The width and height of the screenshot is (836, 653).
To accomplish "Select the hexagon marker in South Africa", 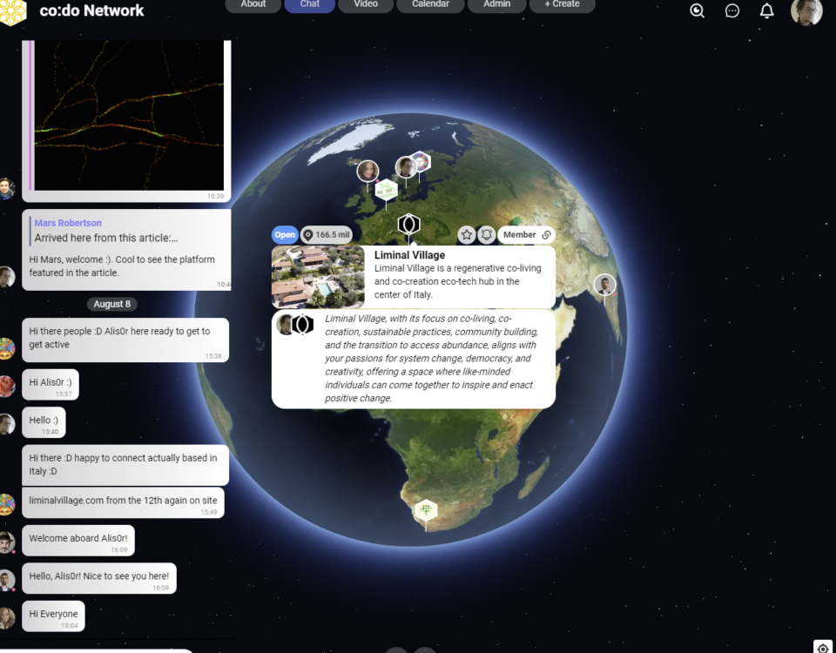I will coord(426,510).
